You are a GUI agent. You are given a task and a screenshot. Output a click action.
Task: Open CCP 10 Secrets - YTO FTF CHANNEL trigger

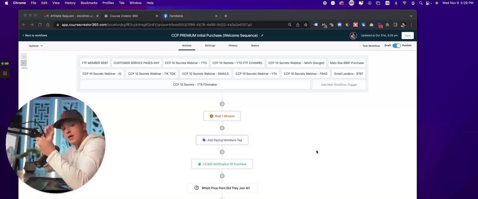tap(238, 63)
